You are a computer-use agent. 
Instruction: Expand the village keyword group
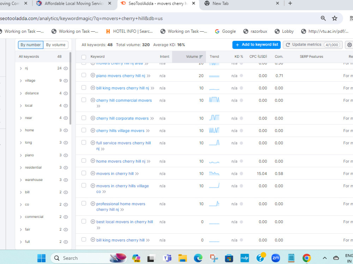coord(21,81)
